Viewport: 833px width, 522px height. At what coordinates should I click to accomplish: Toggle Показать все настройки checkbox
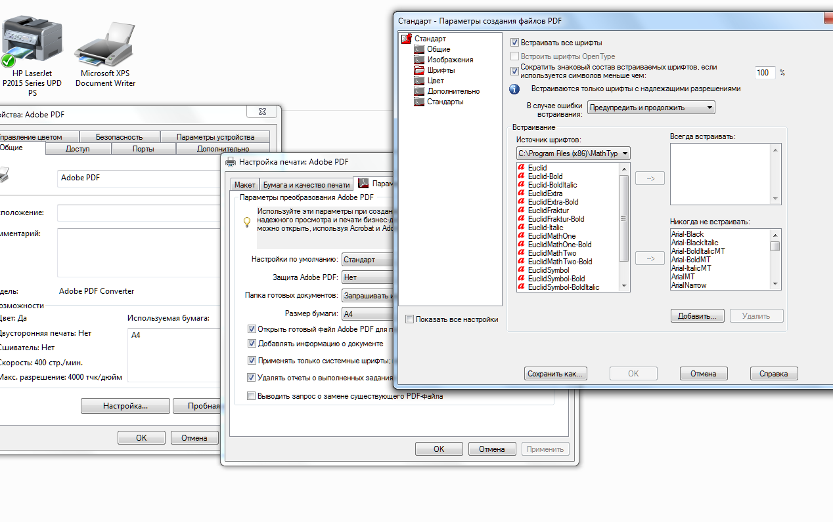pos(410,319)
